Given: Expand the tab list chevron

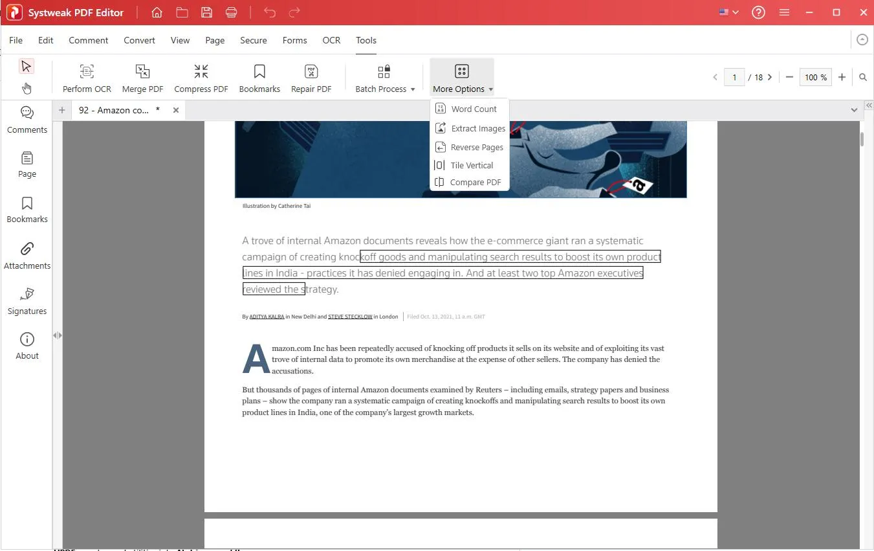Looking at the screenshot, I should point(854,110).
